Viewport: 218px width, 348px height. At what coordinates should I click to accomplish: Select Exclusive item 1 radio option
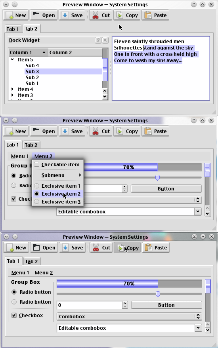[37, 186]
